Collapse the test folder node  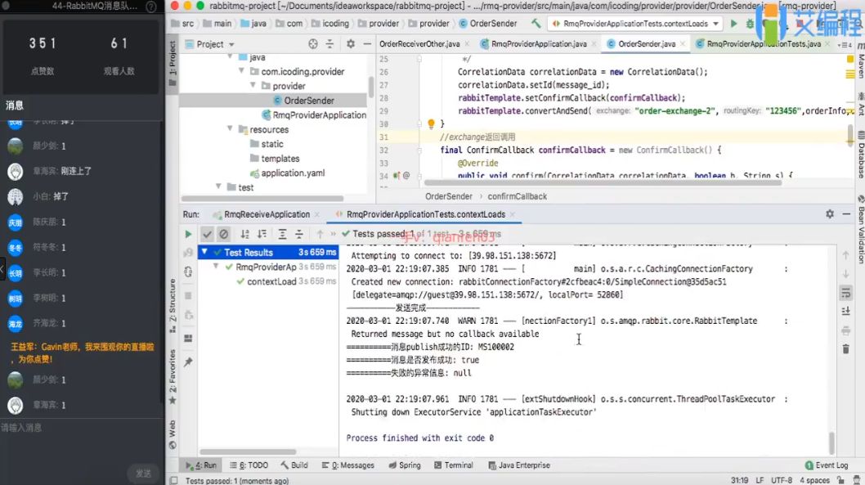pyautogui.click(x=218, y=186)
